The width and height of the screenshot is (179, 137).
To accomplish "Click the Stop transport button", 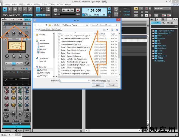I will click(60, 10).
